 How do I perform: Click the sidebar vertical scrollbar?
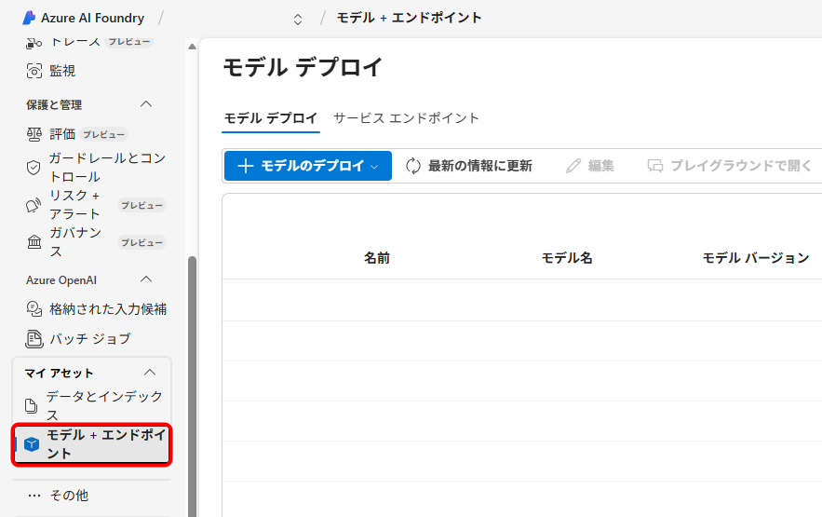[x=193, y=373]
